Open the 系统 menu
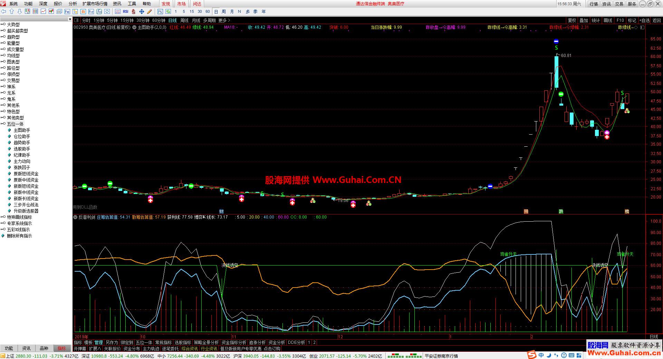This screenshot has width=663, height=359. pos(13,4)
